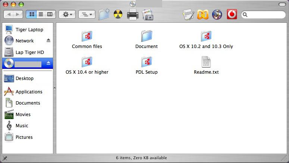Click the round blue globe toolbar icon
Viewport: 289px width, 163px height.
pos(217,15)
